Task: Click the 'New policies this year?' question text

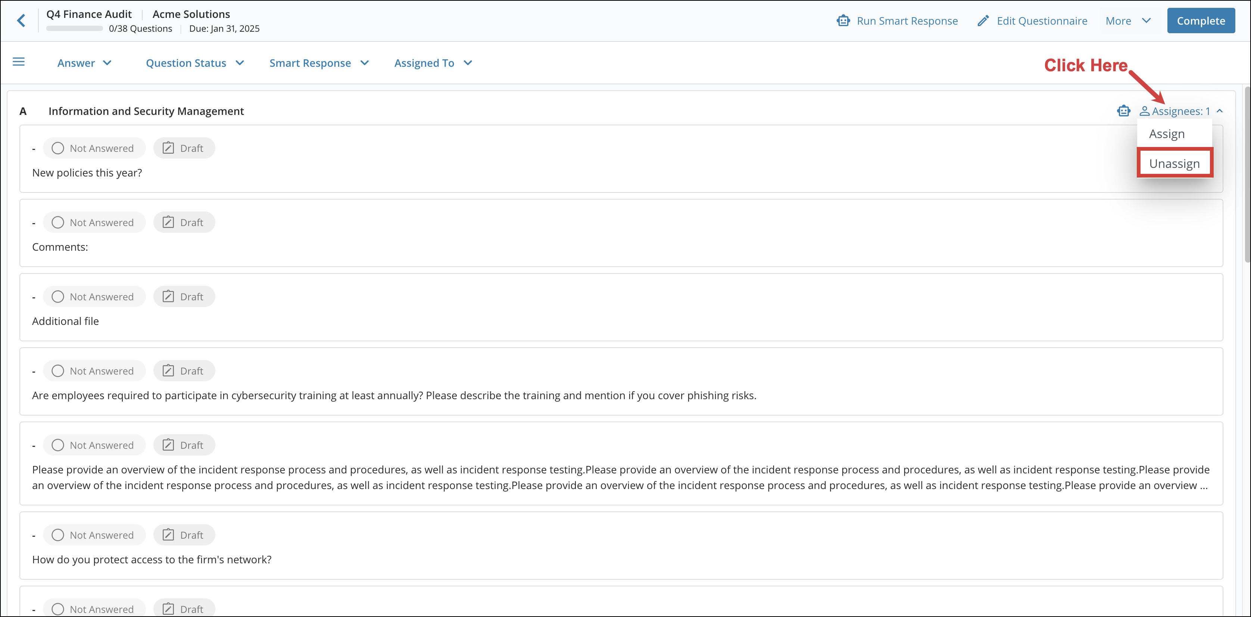Action: 87,173
